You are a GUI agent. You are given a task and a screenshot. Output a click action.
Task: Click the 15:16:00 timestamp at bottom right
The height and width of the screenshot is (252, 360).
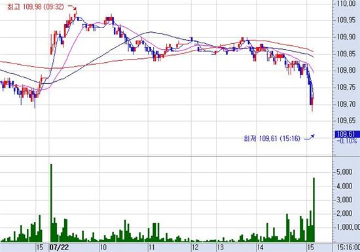tap(348, 247)
